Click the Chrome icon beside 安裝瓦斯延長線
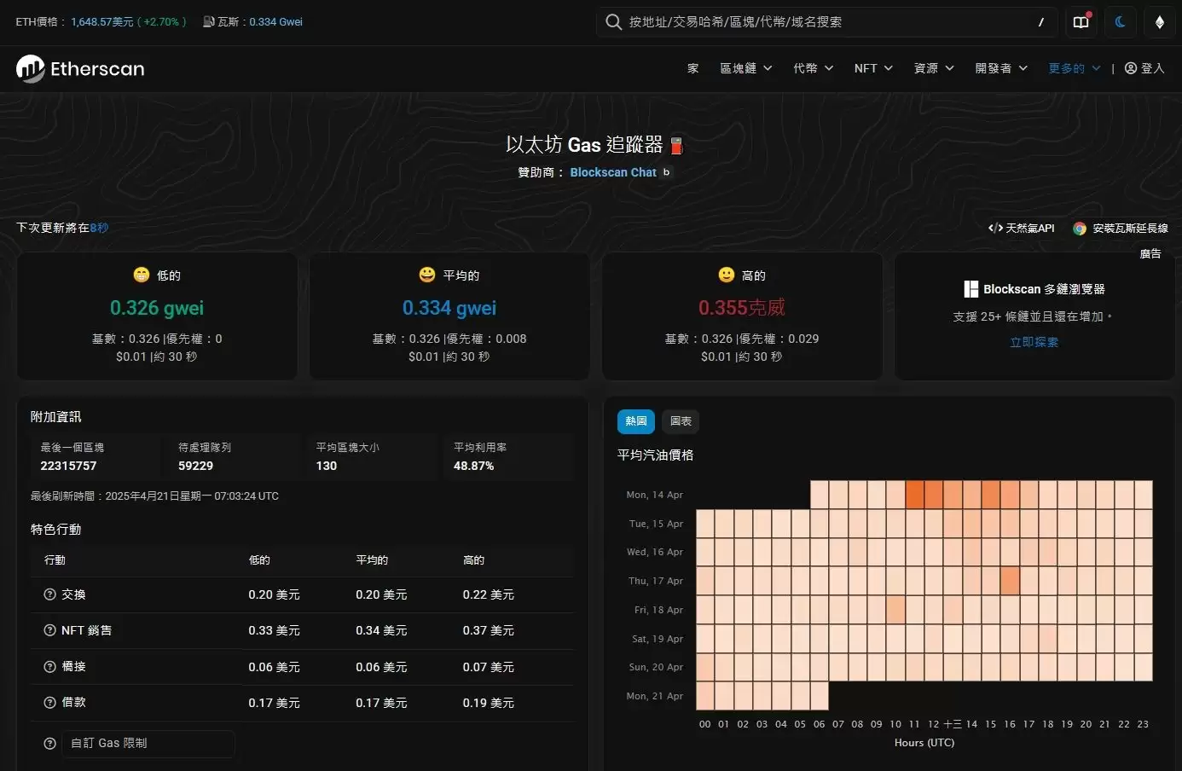Viewport: 1182px width, 771px height. click(x=1081, y=229)
